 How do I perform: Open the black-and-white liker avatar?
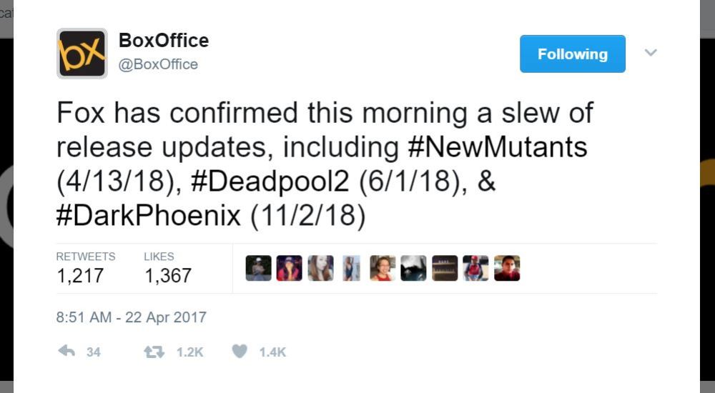tap(413, 268)
